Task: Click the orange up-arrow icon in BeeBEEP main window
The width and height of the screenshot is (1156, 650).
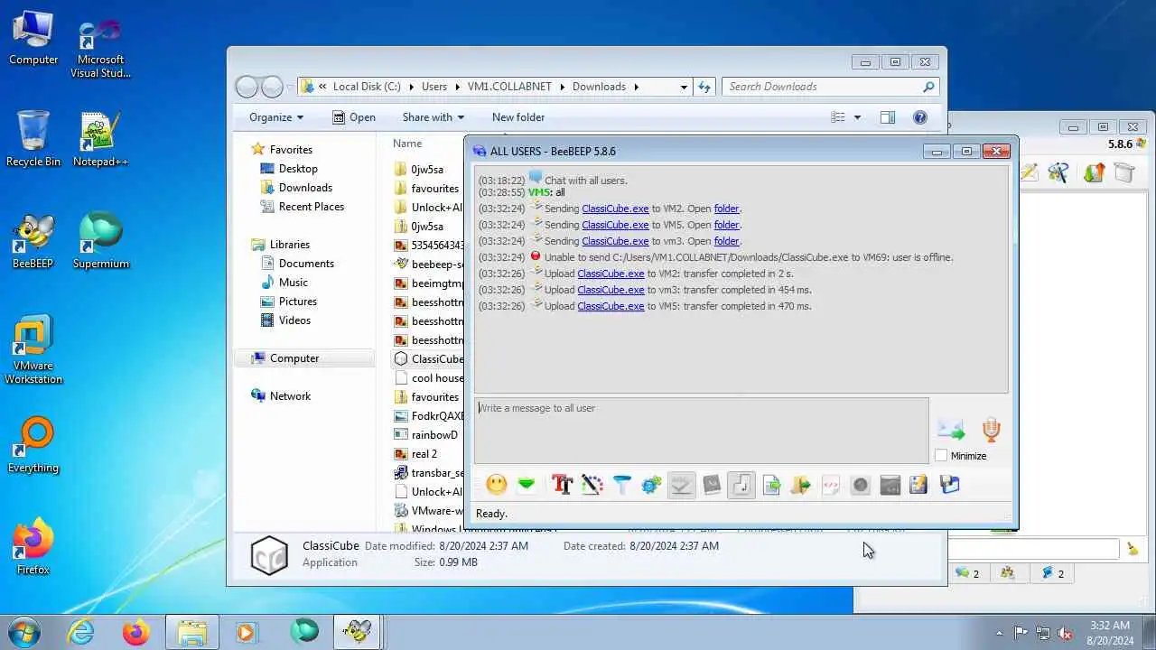Action: point(1094,172)
